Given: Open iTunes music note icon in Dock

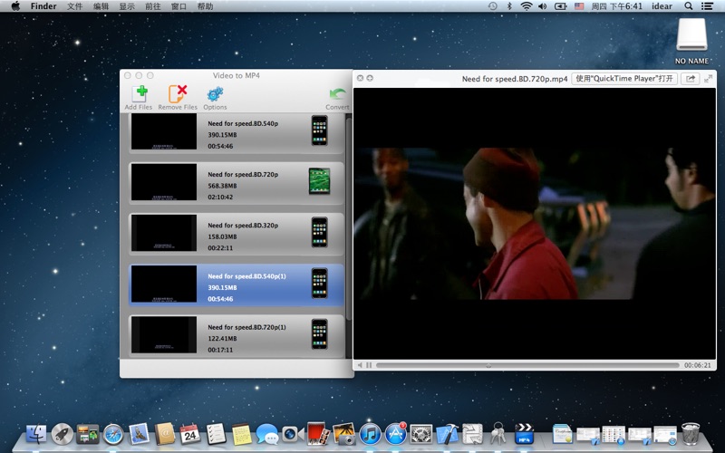Looking at the screenshot, I should coord(370,435).
